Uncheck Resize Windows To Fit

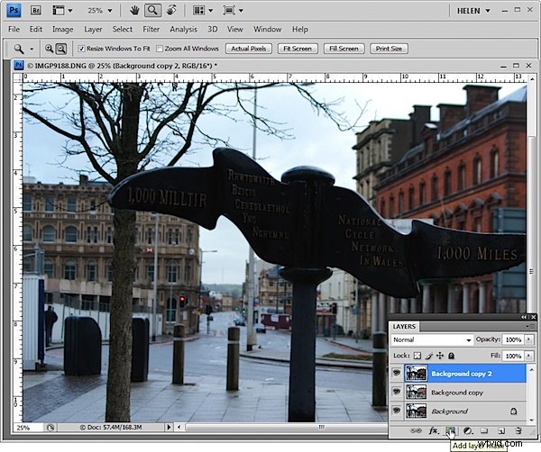pos(81,49)
